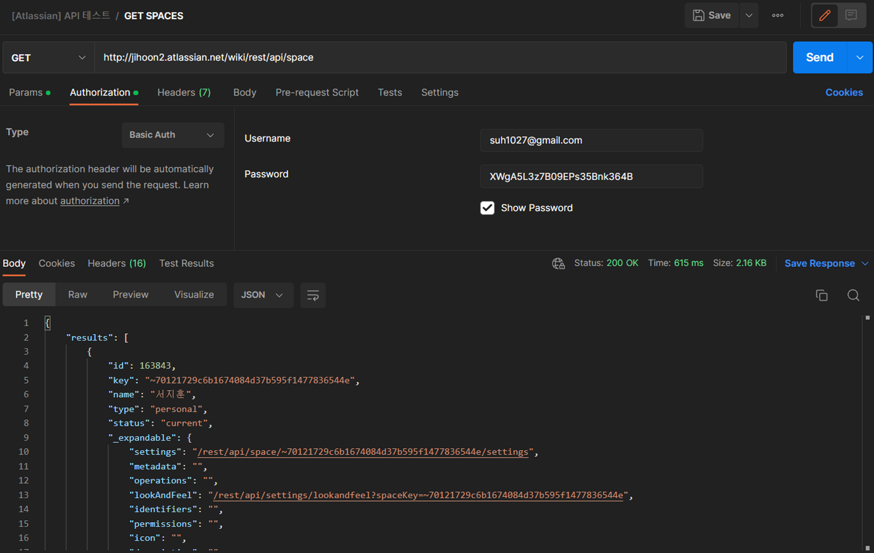Viewport: 874px width, 553px height.
Task: Uncheck the Show Password checkbox
Action: pos(487,208)
